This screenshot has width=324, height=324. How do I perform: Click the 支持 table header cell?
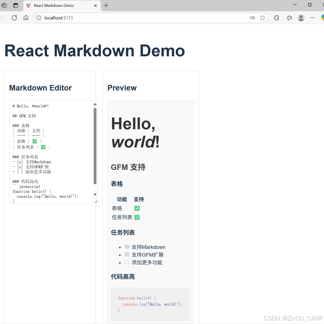pos(139,199)
